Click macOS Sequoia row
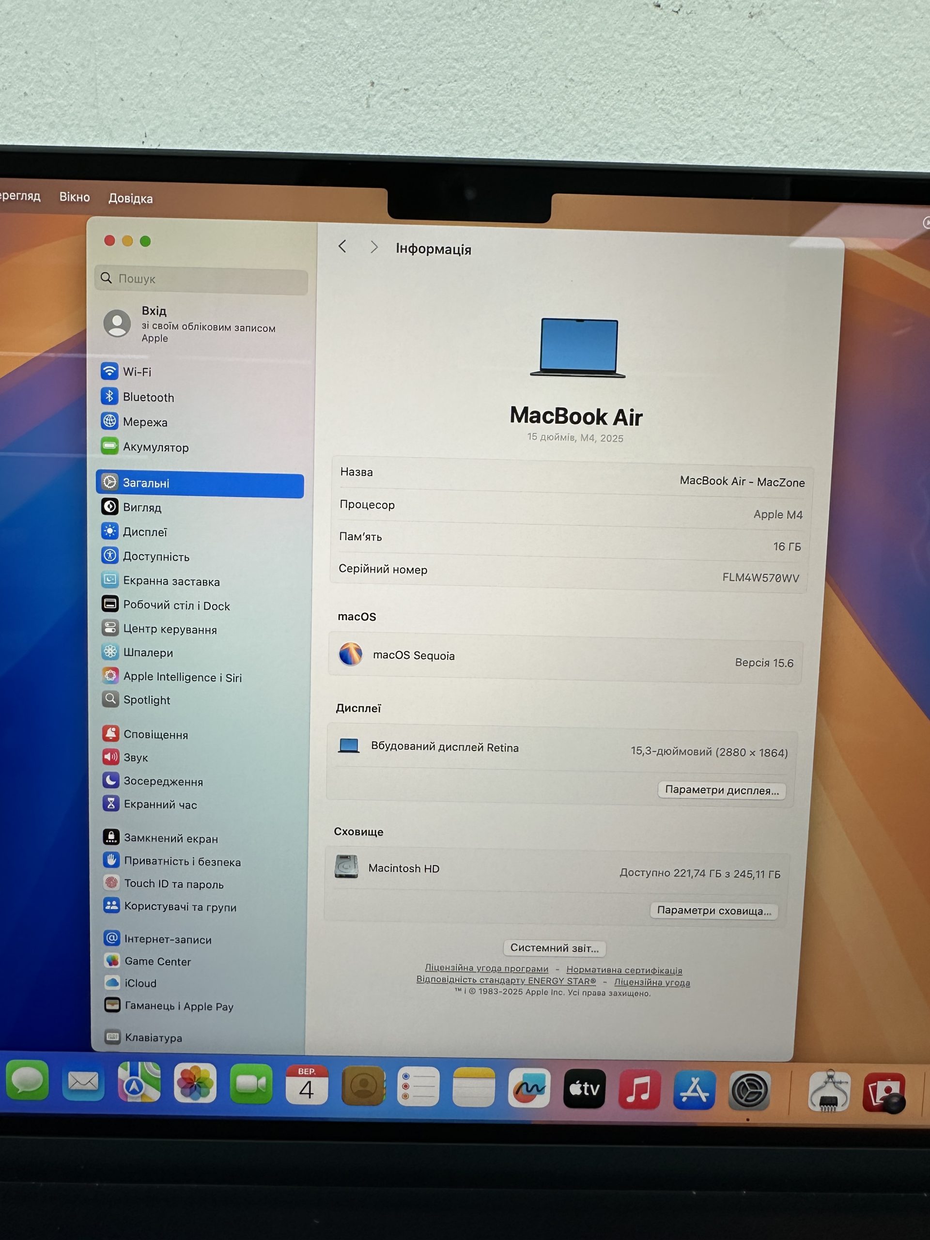930x1240 pixels. 566,659
